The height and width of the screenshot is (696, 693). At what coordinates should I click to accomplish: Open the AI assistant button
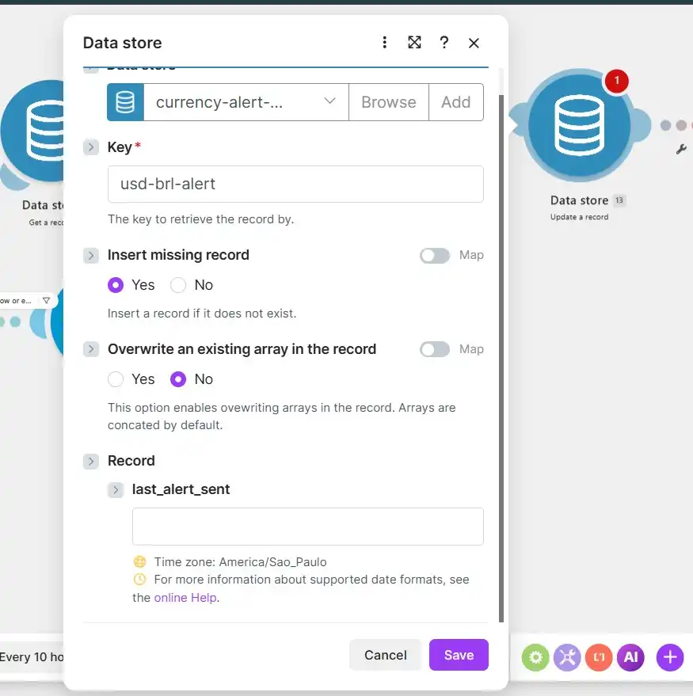[x=630, y=657]
